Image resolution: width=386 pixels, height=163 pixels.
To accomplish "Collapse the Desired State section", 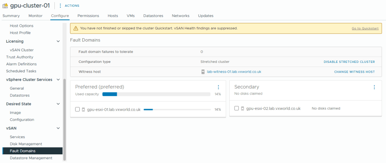I will pyautogui.click(x=58, y=104).
